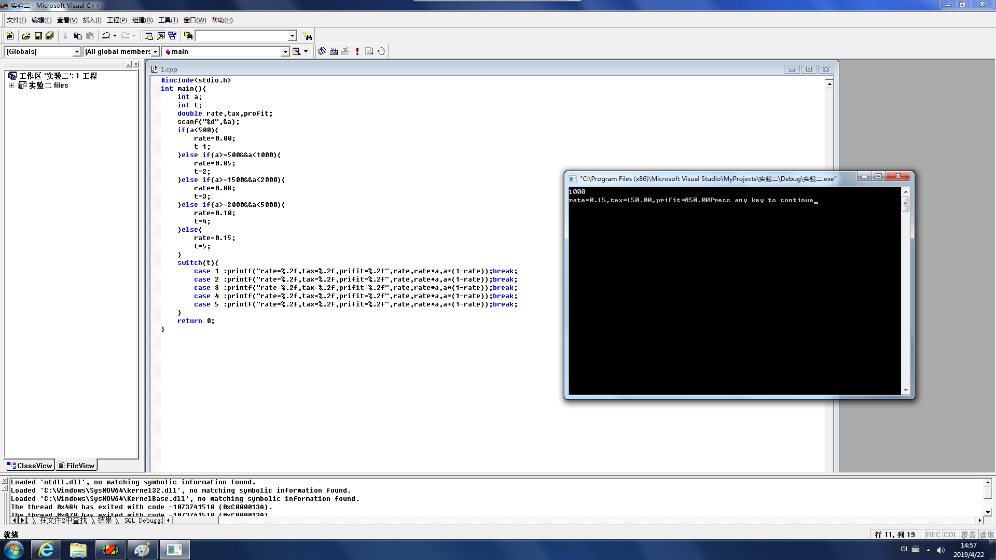Open the main function dropdown
Viewport: 996px width, 560px height.
click(x=285, y=51)
